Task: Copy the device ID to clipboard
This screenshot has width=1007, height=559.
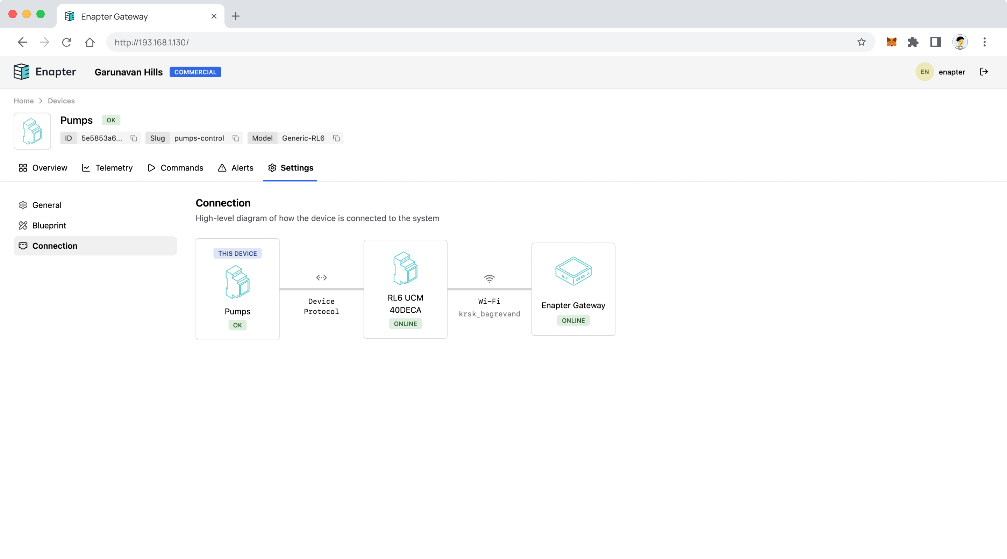Action: [134, 138]
